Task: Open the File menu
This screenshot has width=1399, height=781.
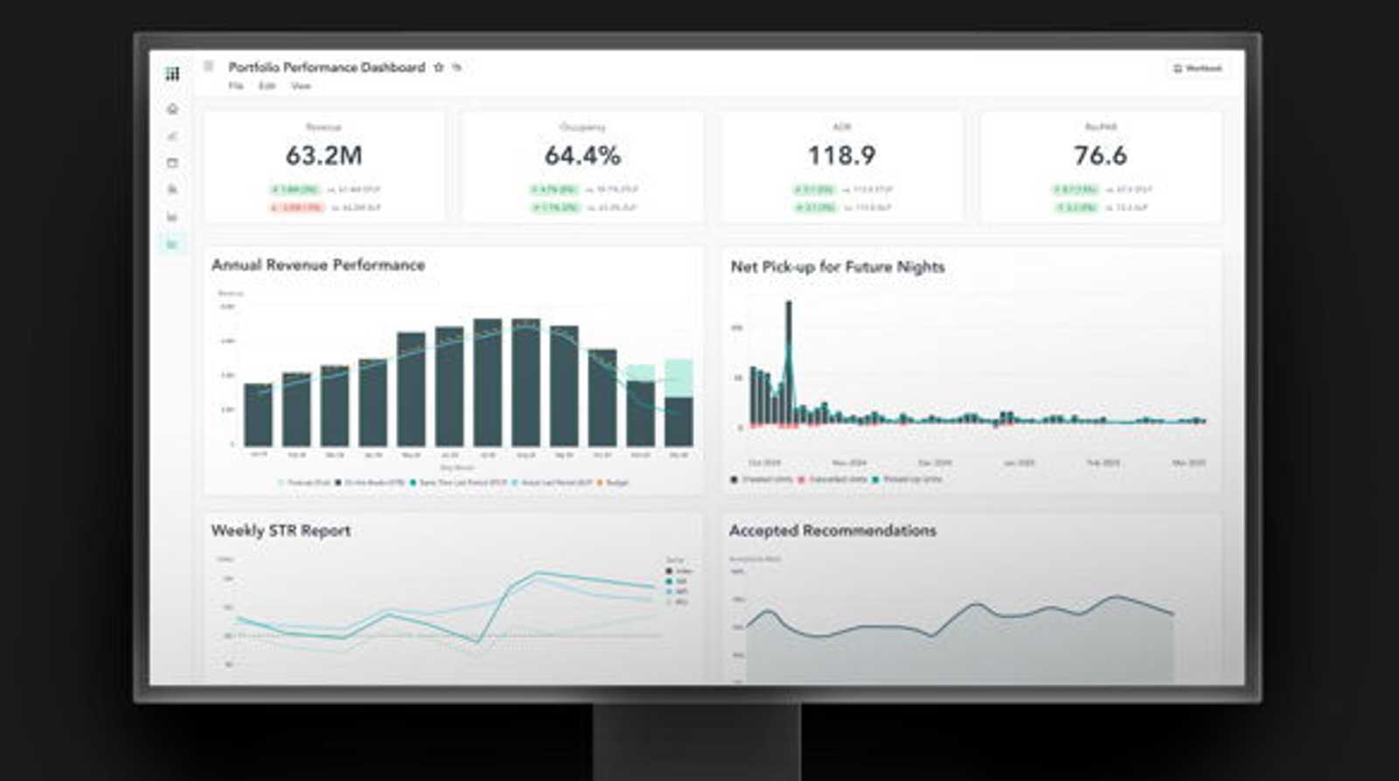Action: [x=236, y=86]
